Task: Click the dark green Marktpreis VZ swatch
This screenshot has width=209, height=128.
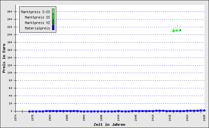Action: tap(53, 22)
